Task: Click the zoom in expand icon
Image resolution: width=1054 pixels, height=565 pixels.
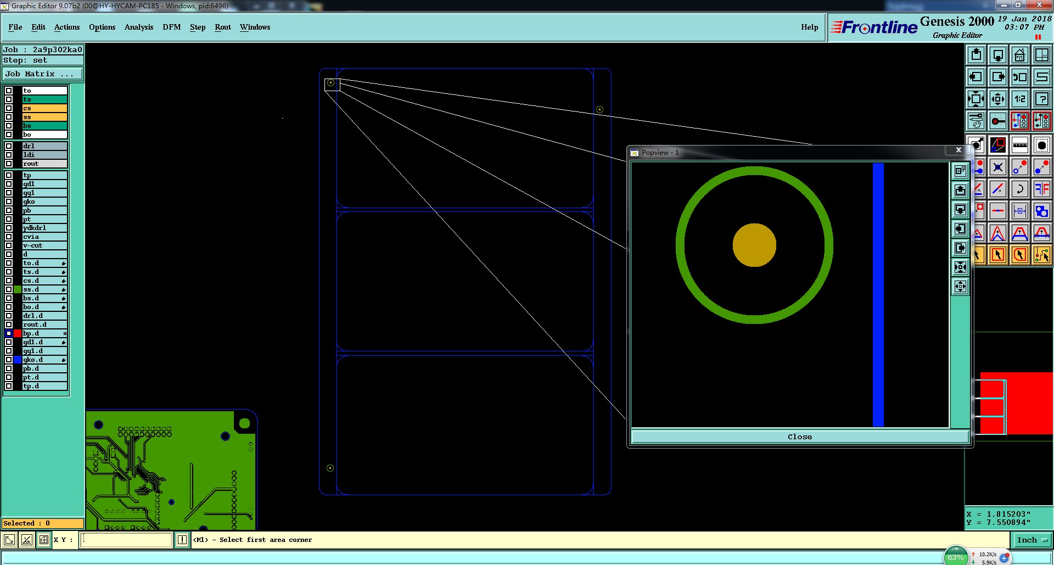Action: coord(976,99)
